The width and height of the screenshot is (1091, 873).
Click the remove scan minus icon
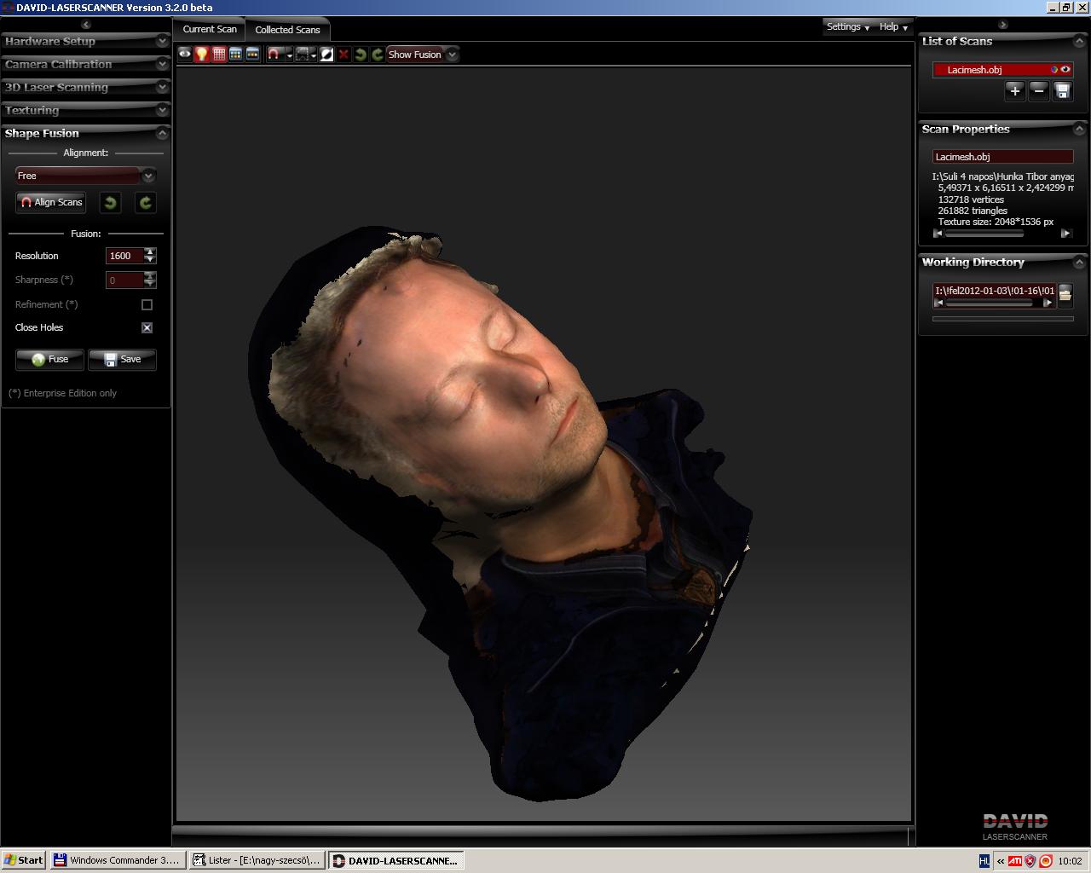(1038, 91)
